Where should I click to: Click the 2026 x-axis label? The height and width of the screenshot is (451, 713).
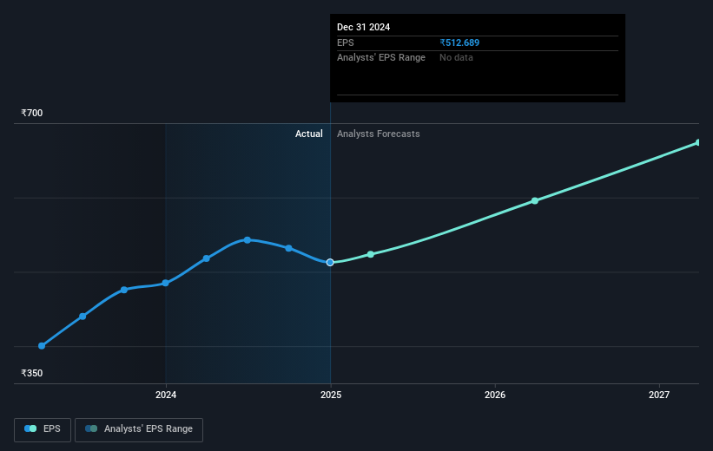coord(495,395)
